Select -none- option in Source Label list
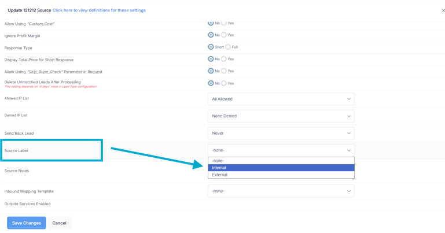Viewport: 445px width, 233px height. (x=281, y=161)
